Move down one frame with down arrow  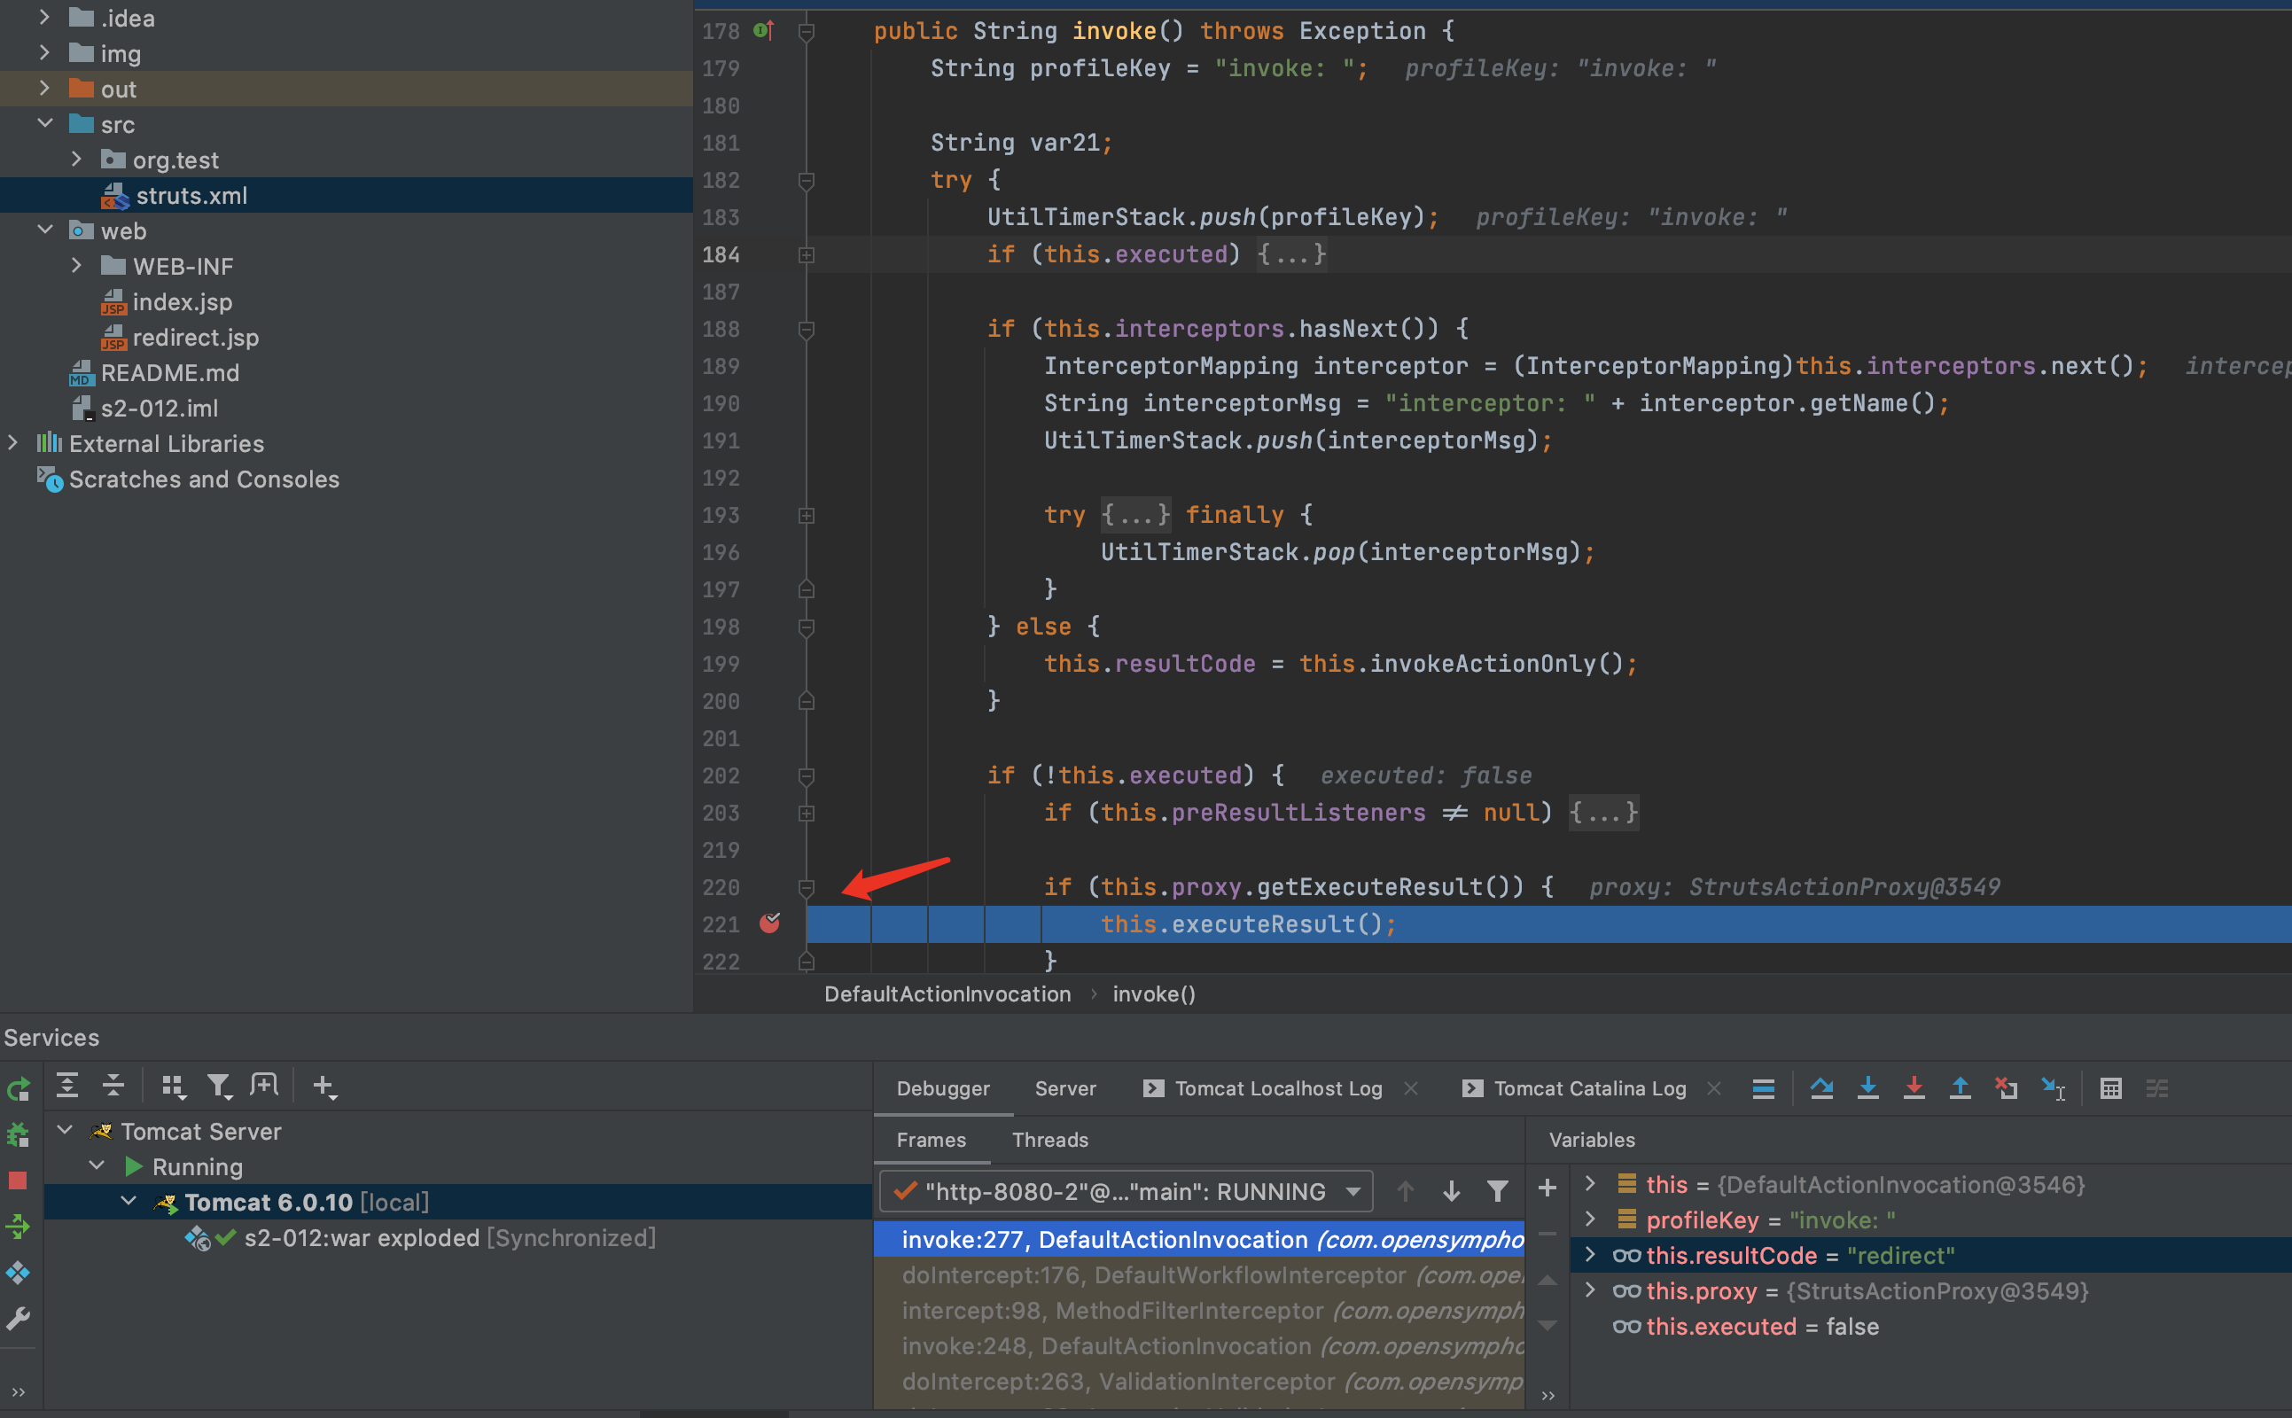(1452, 1191)
